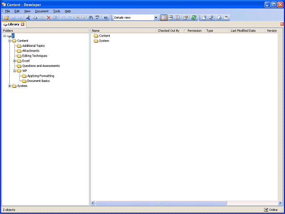Collapse the Content folder in tree
The width and height of the screenshot is (285, 214).
10,41
